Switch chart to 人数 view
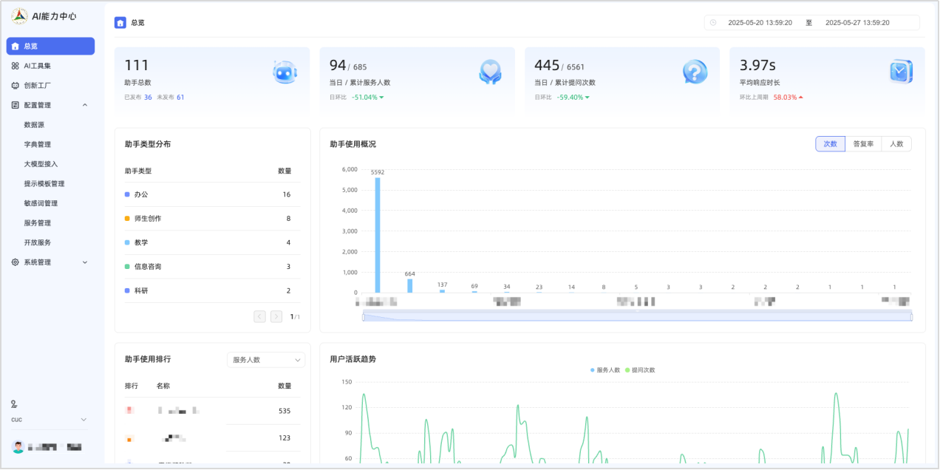Viewport: 940px width, 470px height. (x=896, y=144)
